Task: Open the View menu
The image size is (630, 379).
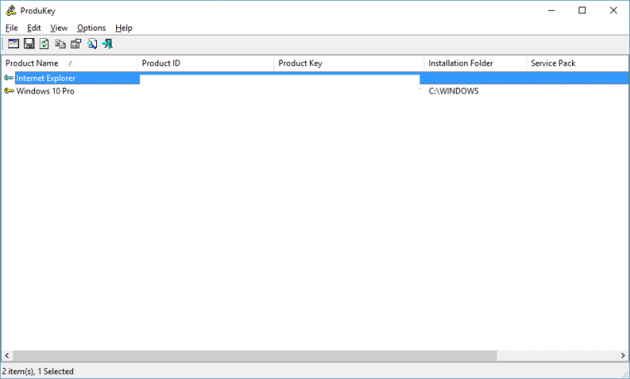Action: click(x=59, y=27)
